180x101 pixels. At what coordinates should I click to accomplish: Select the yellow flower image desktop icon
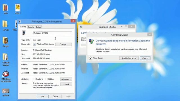click(18, 9)
